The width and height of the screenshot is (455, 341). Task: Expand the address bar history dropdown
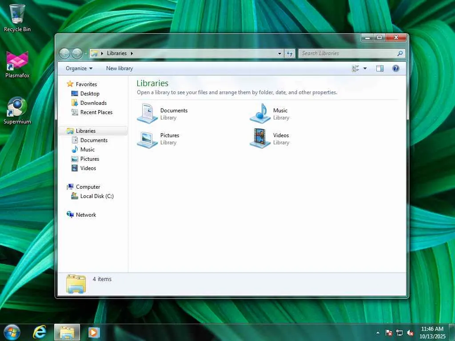click(279, 53)
